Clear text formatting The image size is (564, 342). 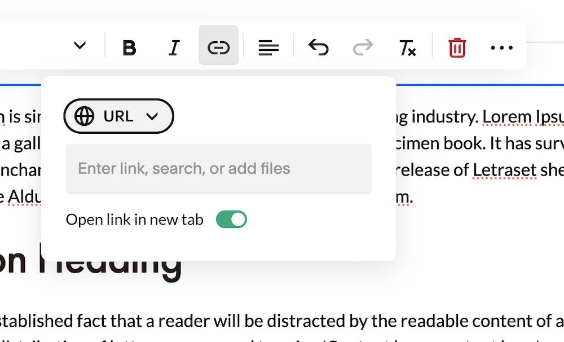tap(408, 47)
